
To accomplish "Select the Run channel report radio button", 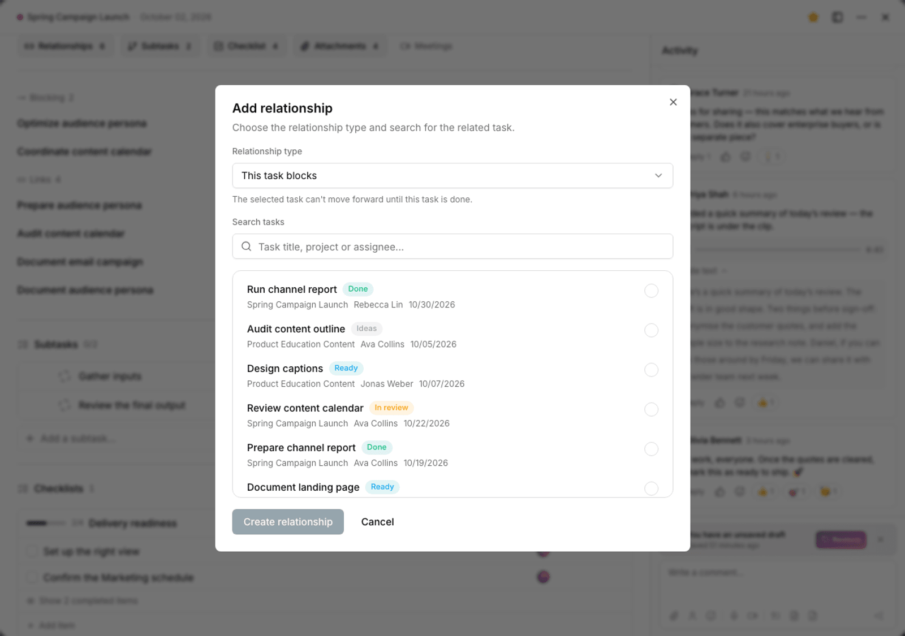I will click(652, 291).
